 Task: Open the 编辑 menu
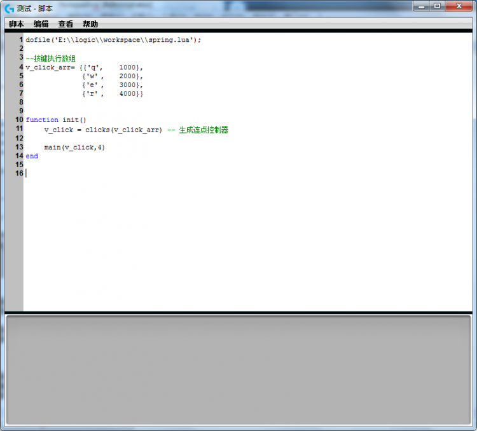point(41,24)
